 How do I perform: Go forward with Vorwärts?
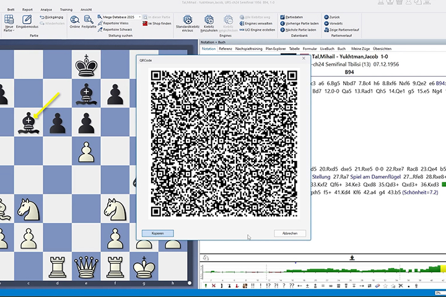[x=333, y=24]
